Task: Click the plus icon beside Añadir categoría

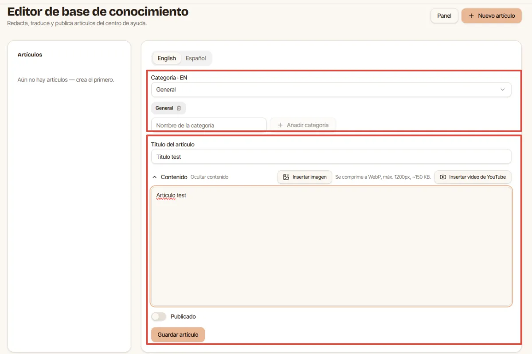Action: click(x=280, y=125)
